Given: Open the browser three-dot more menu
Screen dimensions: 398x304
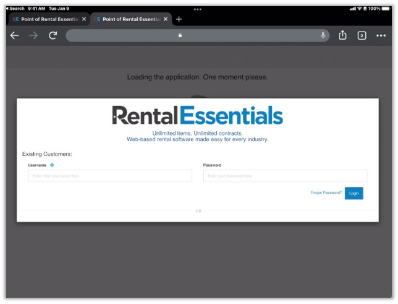Looking at the screenshot, I should tap(381, 36).
